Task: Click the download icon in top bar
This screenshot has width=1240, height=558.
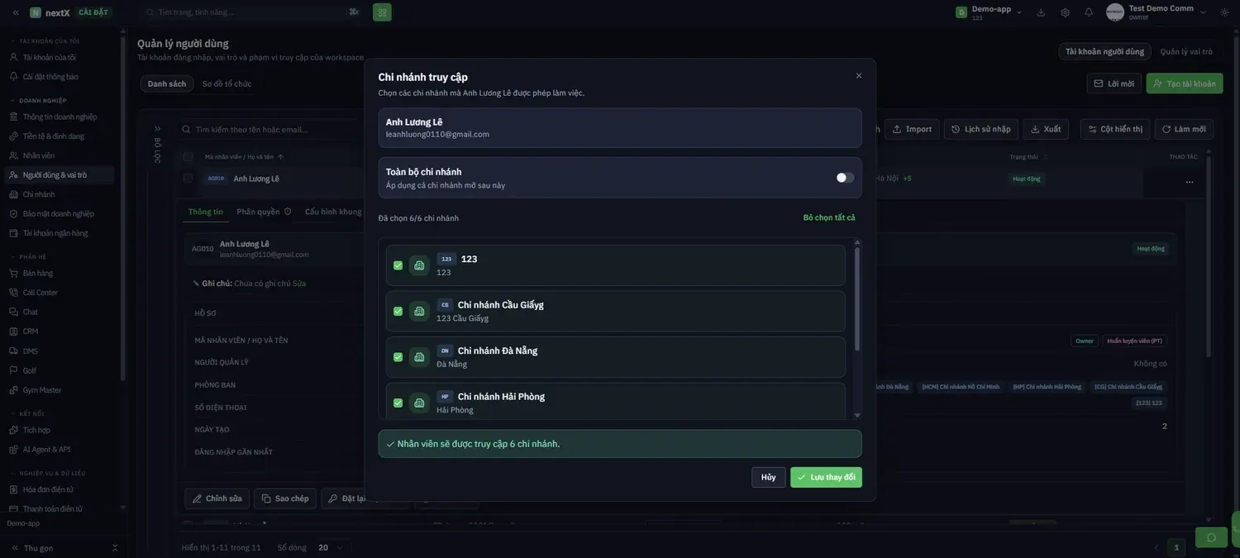Action: pyautogui.click(x=1041, y=12)
